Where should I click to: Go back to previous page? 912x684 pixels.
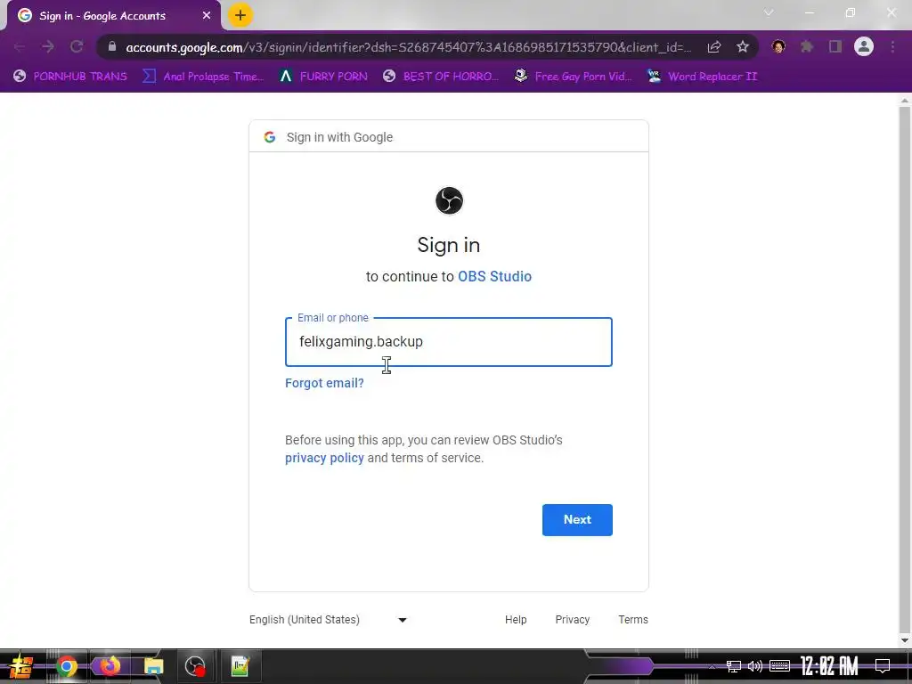[20, 46]
